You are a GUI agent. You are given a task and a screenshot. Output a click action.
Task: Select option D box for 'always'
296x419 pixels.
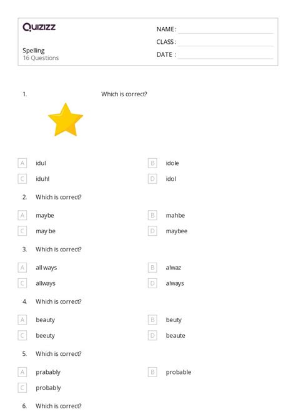(152, 283)
